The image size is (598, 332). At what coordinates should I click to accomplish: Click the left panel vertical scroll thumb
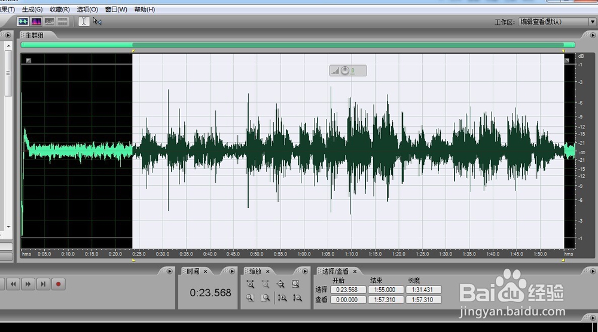[8, 73]
